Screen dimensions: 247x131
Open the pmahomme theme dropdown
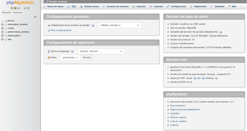tap(71, 58)
